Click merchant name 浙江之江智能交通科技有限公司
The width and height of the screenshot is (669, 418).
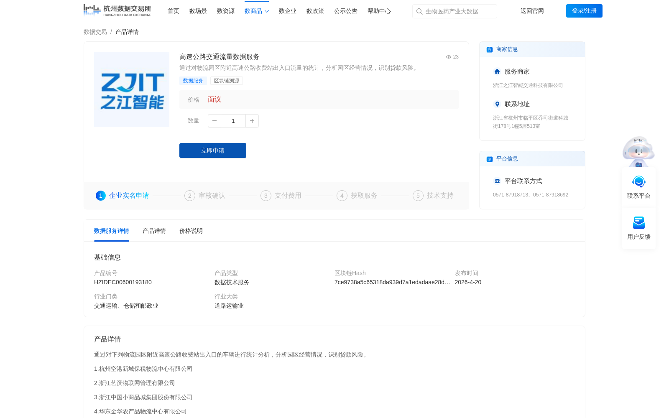528,85
